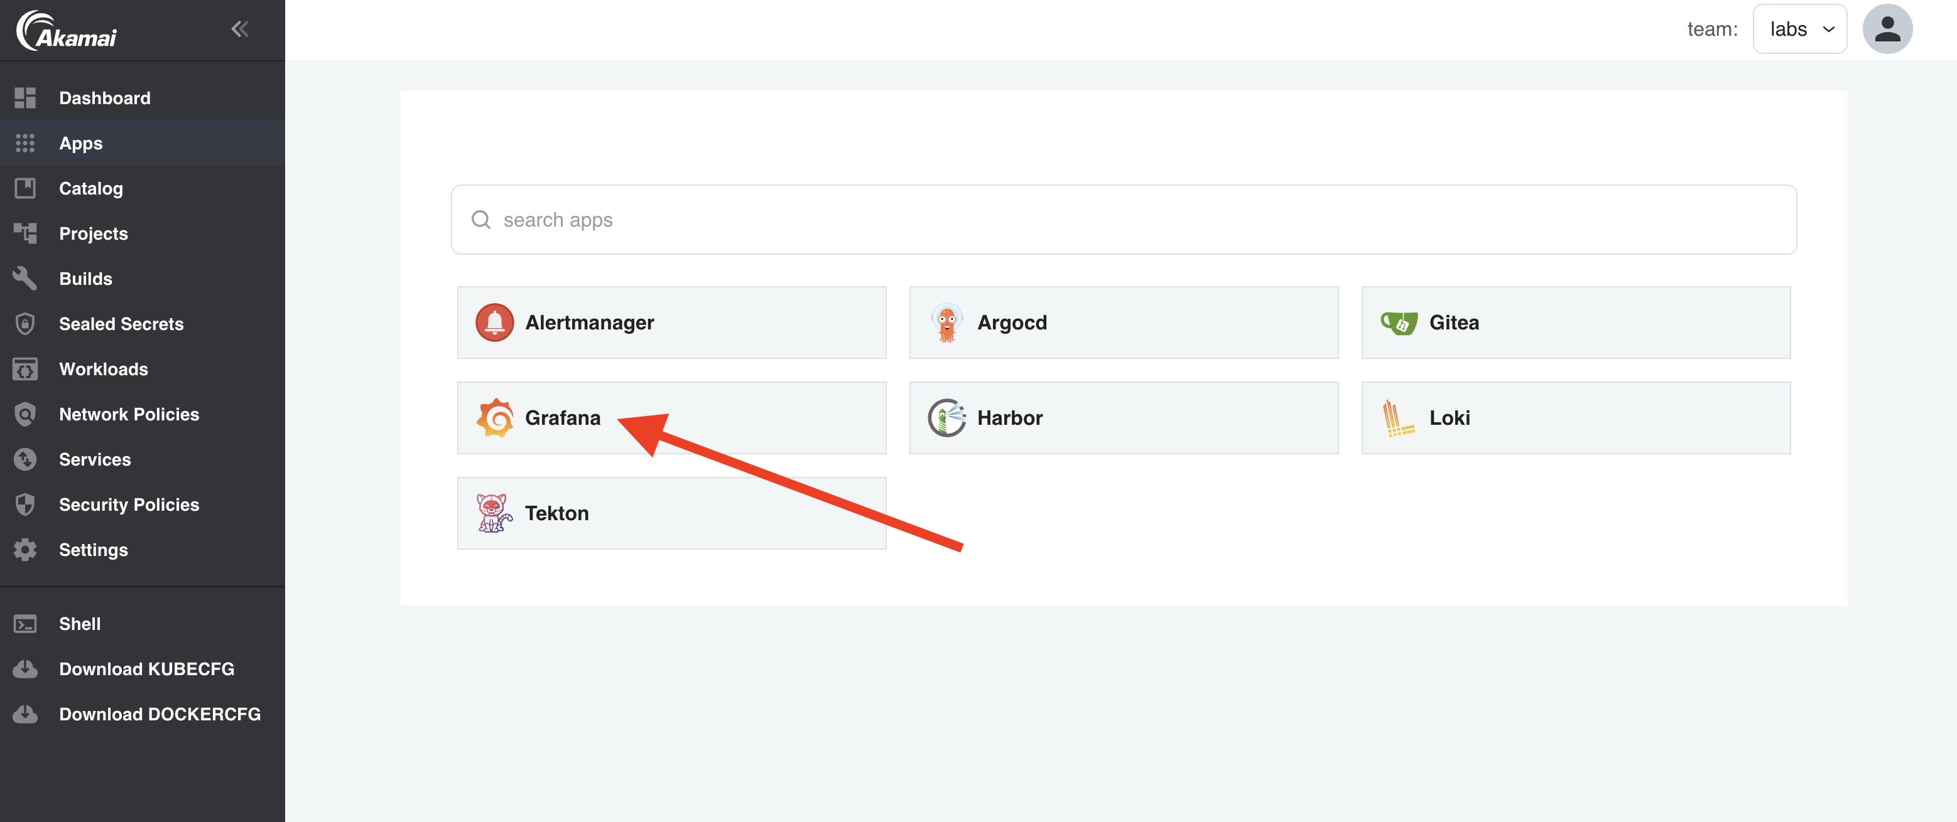Navigate to Sealed Secrets section
Viewport: 1957px width, 822px height.
(121, 323)
